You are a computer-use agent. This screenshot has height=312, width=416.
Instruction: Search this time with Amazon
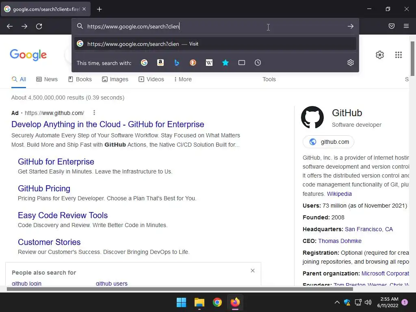coord(160,63)
